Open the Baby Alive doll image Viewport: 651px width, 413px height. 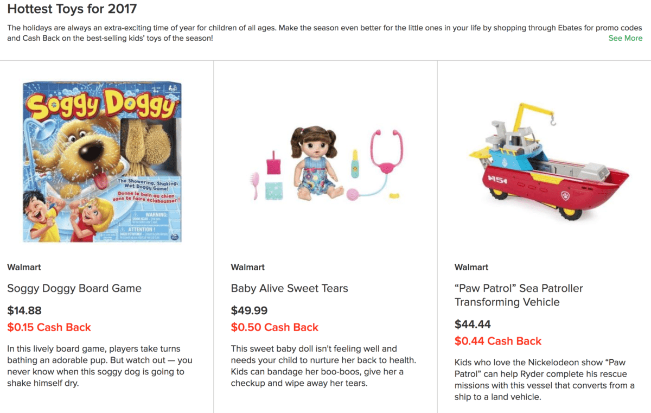point(325,161)
